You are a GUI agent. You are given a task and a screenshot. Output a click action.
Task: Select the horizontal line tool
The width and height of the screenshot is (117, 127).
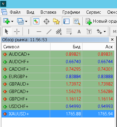[x=39, y=32]
